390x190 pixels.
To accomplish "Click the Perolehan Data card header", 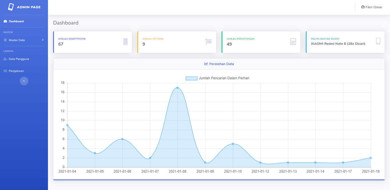I will point(219,64).
